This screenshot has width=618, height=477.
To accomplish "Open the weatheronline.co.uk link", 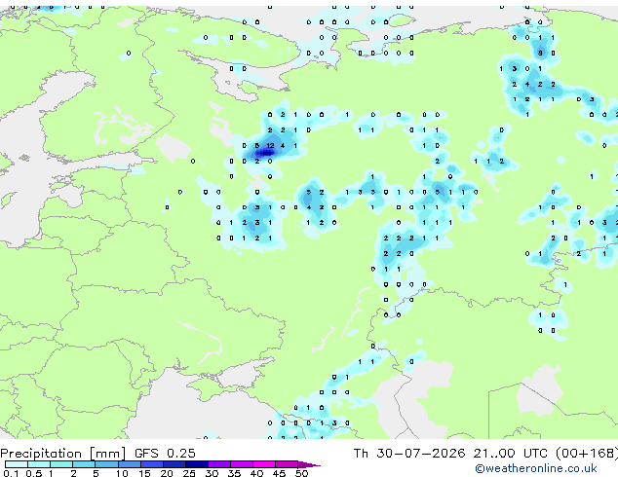I will [535, 468].
